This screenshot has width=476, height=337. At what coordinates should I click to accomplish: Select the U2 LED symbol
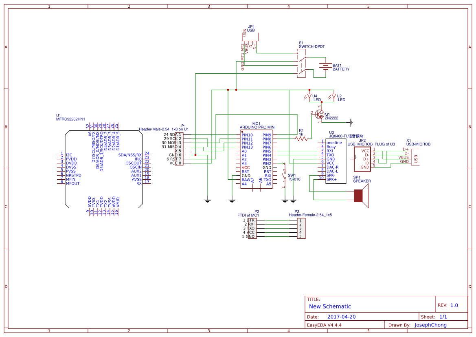tap(334, 97)
